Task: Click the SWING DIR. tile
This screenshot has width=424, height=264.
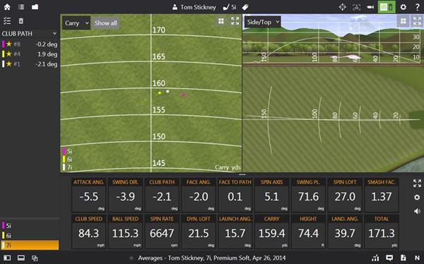Action: click(x=126, y=195)
